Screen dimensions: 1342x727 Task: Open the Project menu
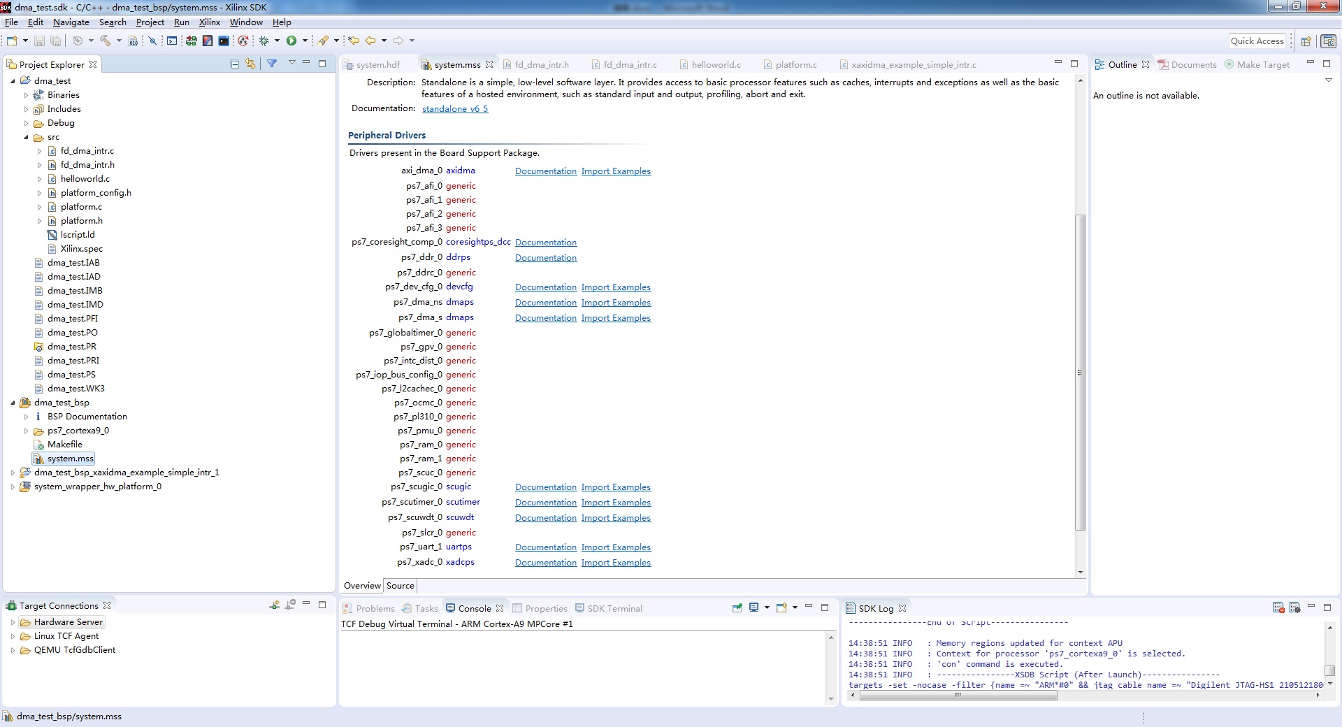(x=150, y=22)
